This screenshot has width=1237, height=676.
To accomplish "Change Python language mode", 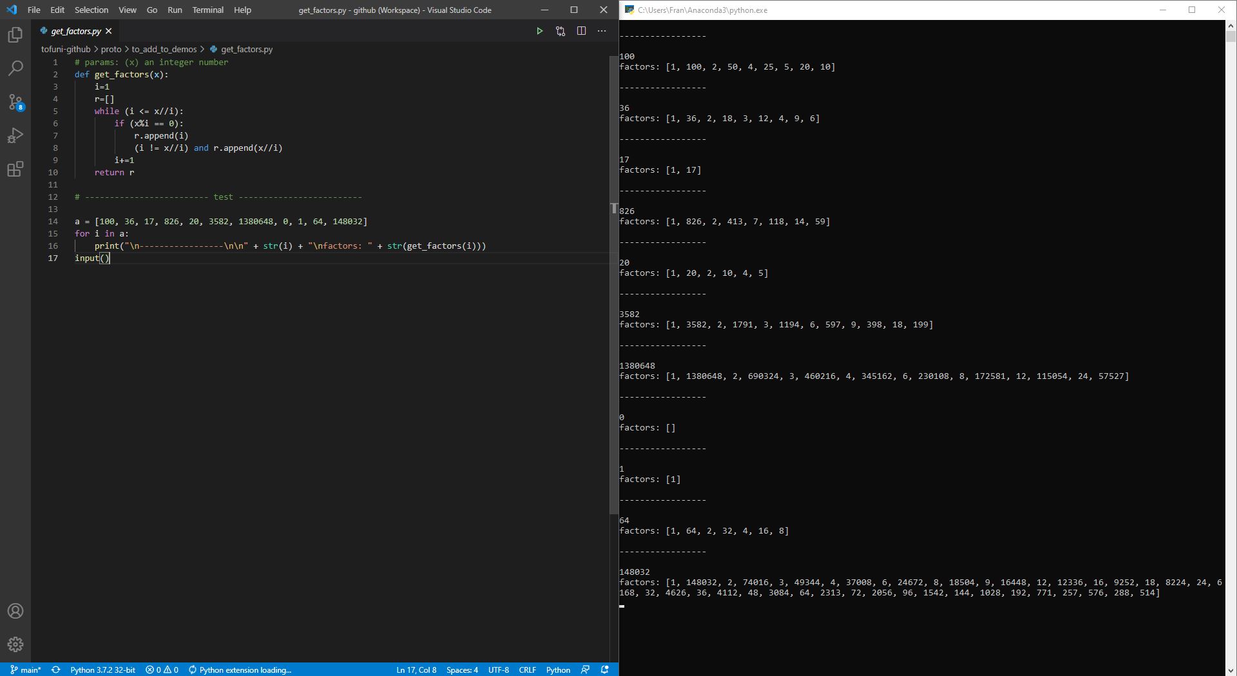I will point(558,670).
